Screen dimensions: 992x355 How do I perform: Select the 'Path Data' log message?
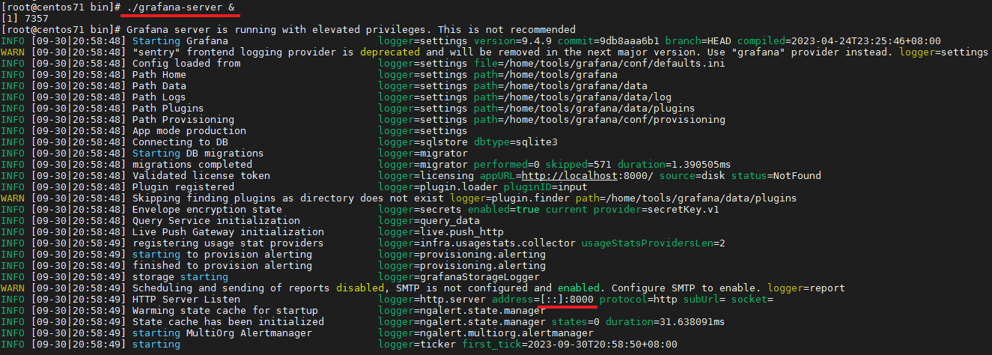tap(159, 86)
